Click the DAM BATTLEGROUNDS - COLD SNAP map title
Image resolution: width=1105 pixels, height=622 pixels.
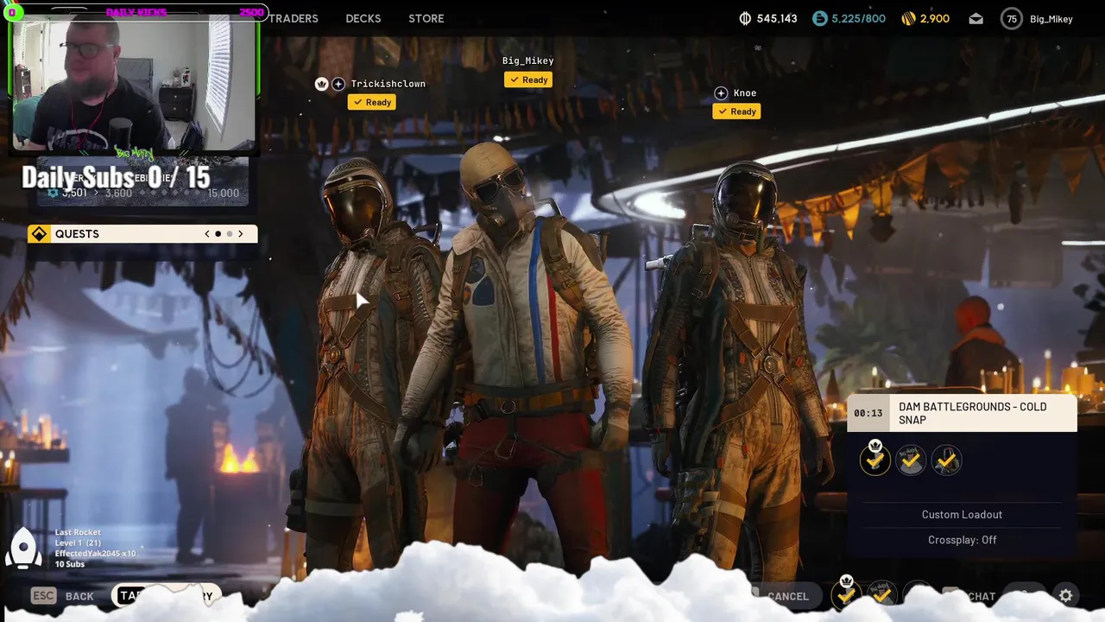[973, 413]
